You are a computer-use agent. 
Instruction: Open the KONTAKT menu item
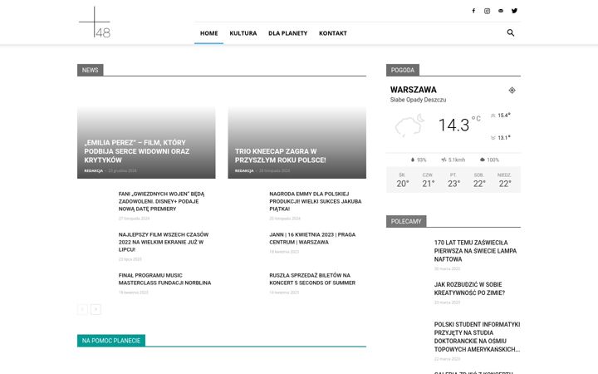click(333, 33)
